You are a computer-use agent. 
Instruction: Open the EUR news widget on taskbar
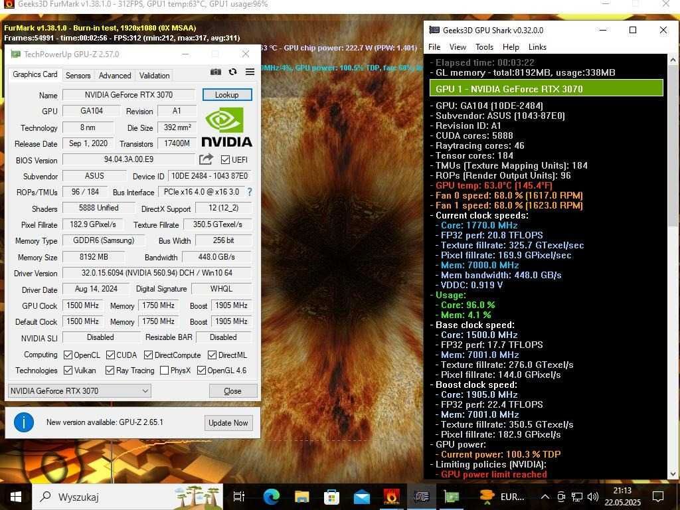[x=502, y=497]
